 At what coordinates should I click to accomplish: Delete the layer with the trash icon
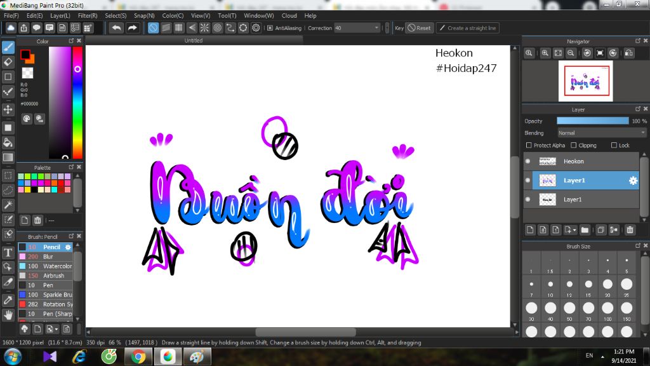[x=630, y=230]
